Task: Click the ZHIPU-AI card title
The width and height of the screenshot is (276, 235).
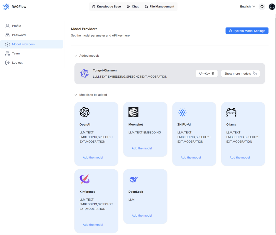Action: pyautogui.click(x=184, y=125)
